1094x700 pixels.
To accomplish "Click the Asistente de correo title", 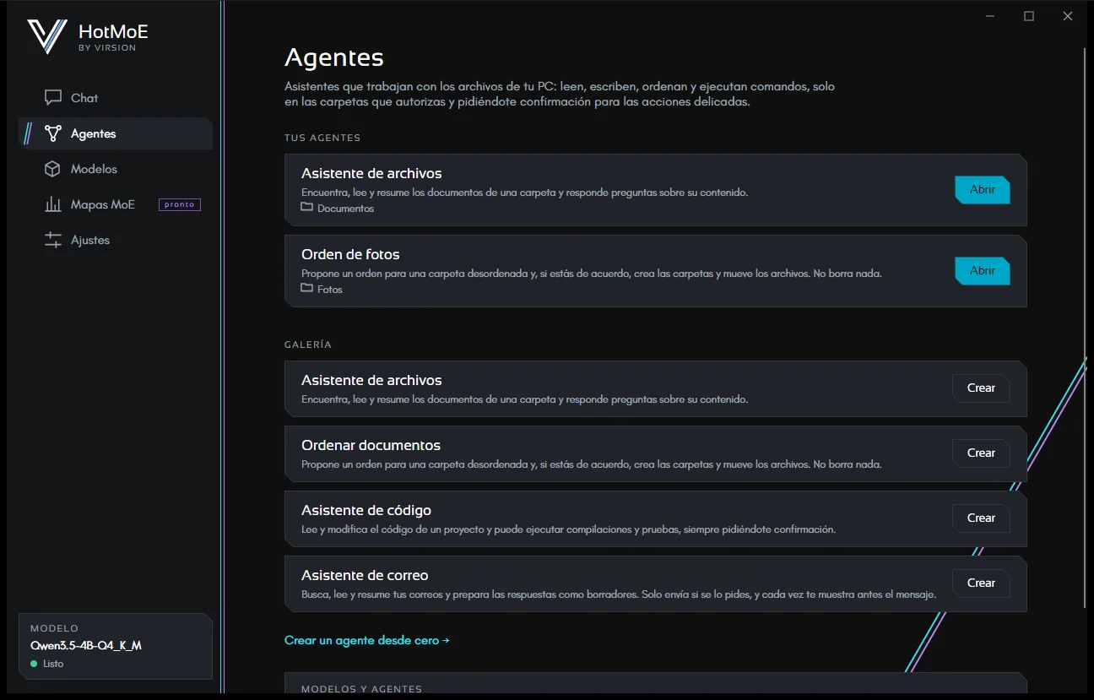I will 365,575.
